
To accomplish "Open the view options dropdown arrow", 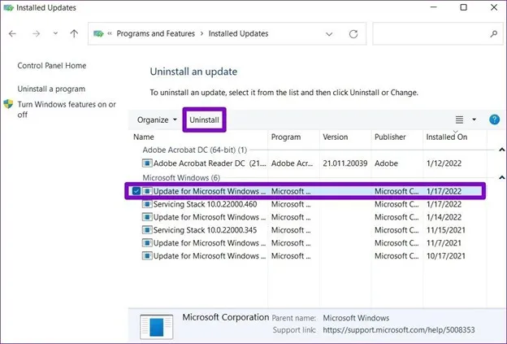I will (x=474, y=120).
